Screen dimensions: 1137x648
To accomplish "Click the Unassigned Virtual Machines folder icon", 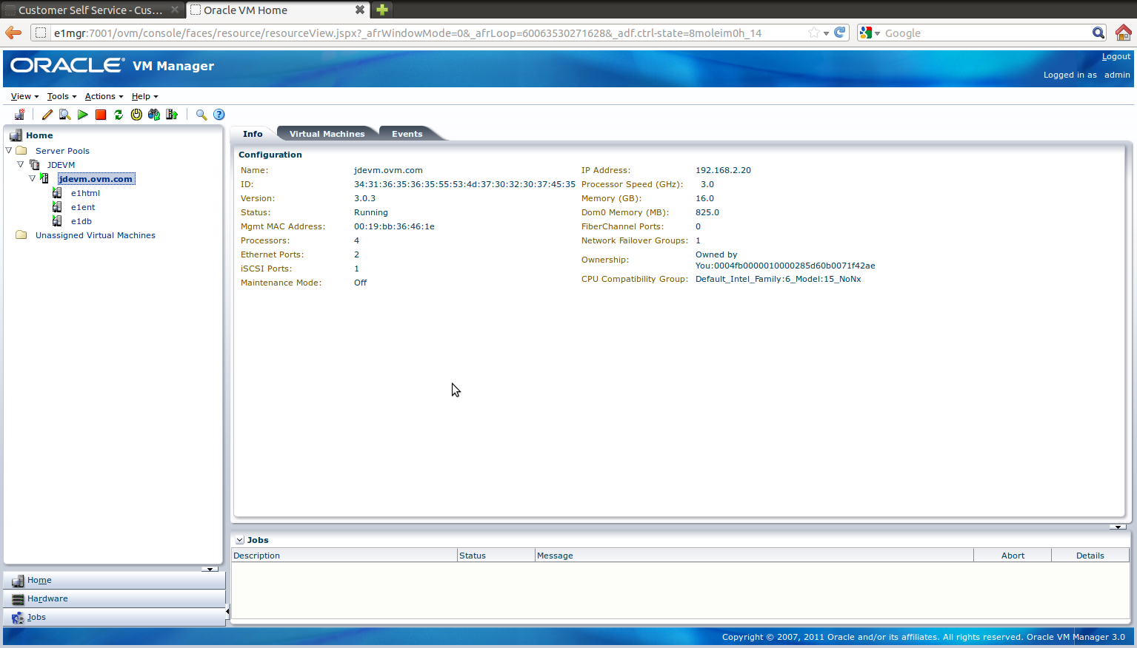I will [x=21, y=235].
